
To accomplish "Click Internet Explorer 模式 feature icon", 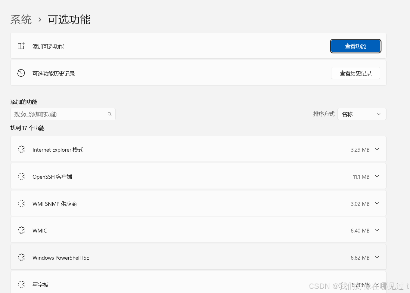I will (x=21, y=150).
